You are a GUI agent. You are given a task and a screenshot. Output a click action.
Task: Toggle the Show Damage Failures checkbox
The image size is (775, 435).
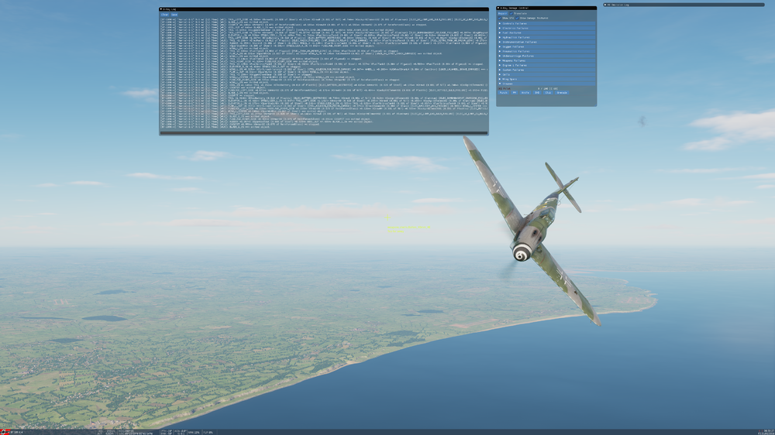coord(517,19)
